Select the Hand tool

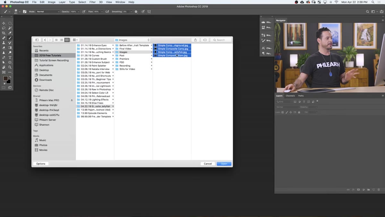tap(4, 67)
